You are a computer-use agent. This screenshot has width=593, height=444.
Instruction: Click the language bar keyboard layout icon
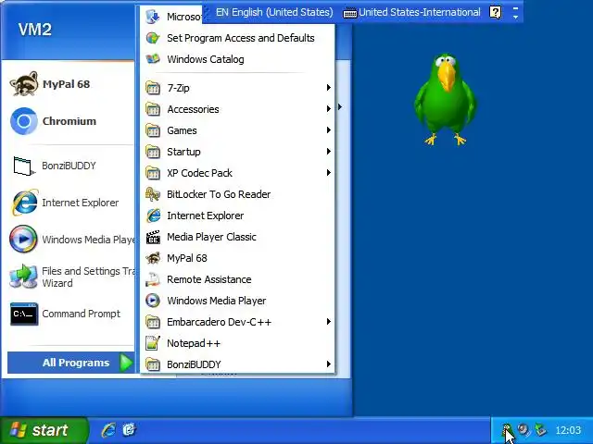click(350, 13)
